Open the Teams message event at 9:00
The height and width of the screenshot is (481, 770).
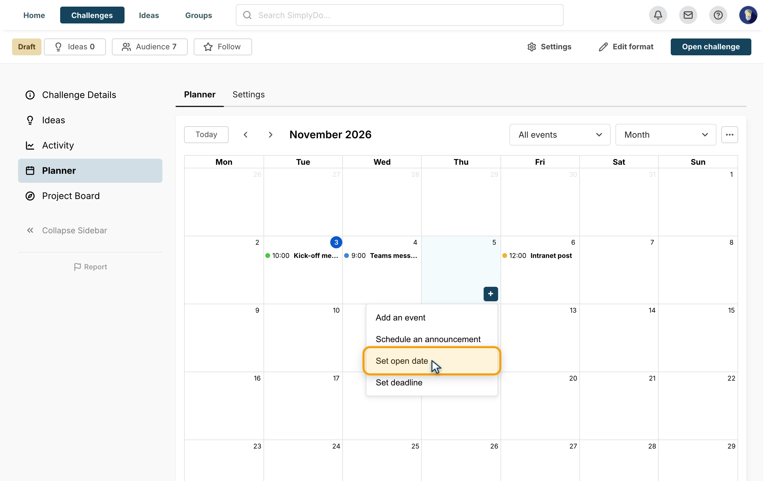tap(381, 256)
